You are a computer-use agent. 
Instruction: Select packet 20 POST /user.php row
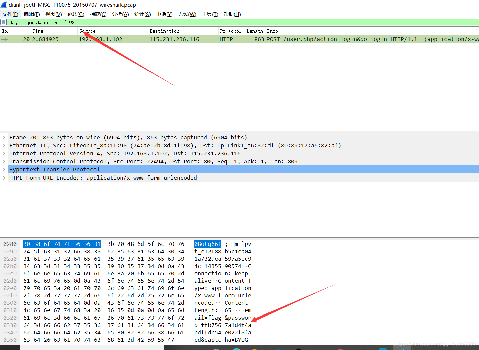(239, 39)
